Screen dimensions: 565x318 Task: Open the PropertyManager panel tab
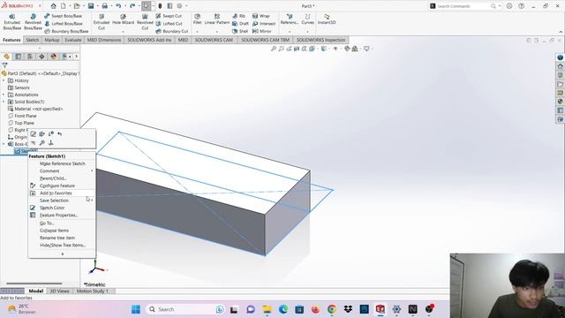pos(18,57)
